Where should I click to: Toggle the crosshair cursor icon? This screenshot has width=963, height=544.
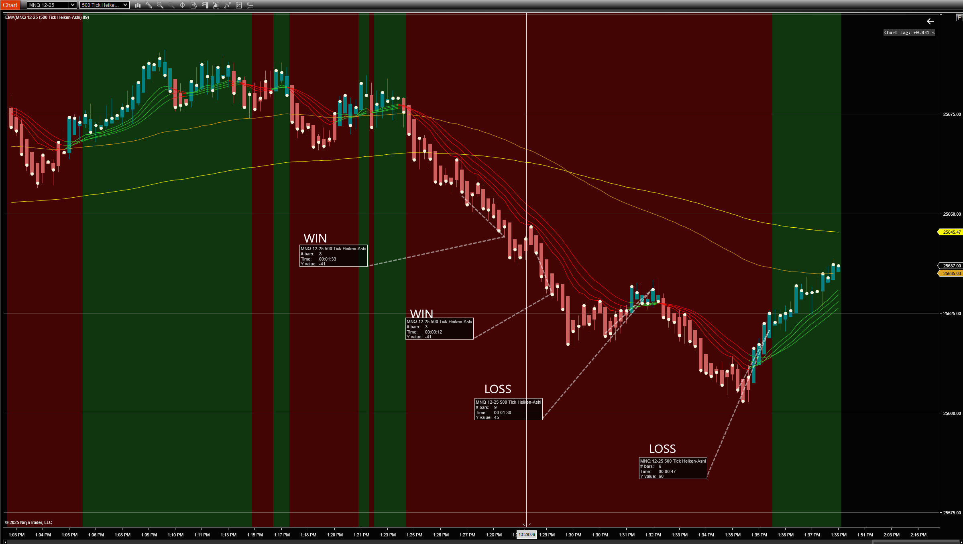[182, 5]
